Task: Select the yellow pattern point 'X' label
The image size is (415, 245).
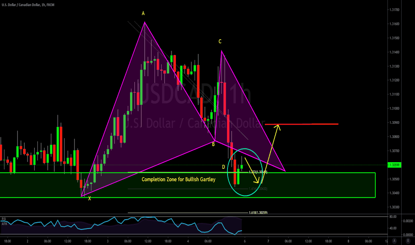Action: [90, 198]
